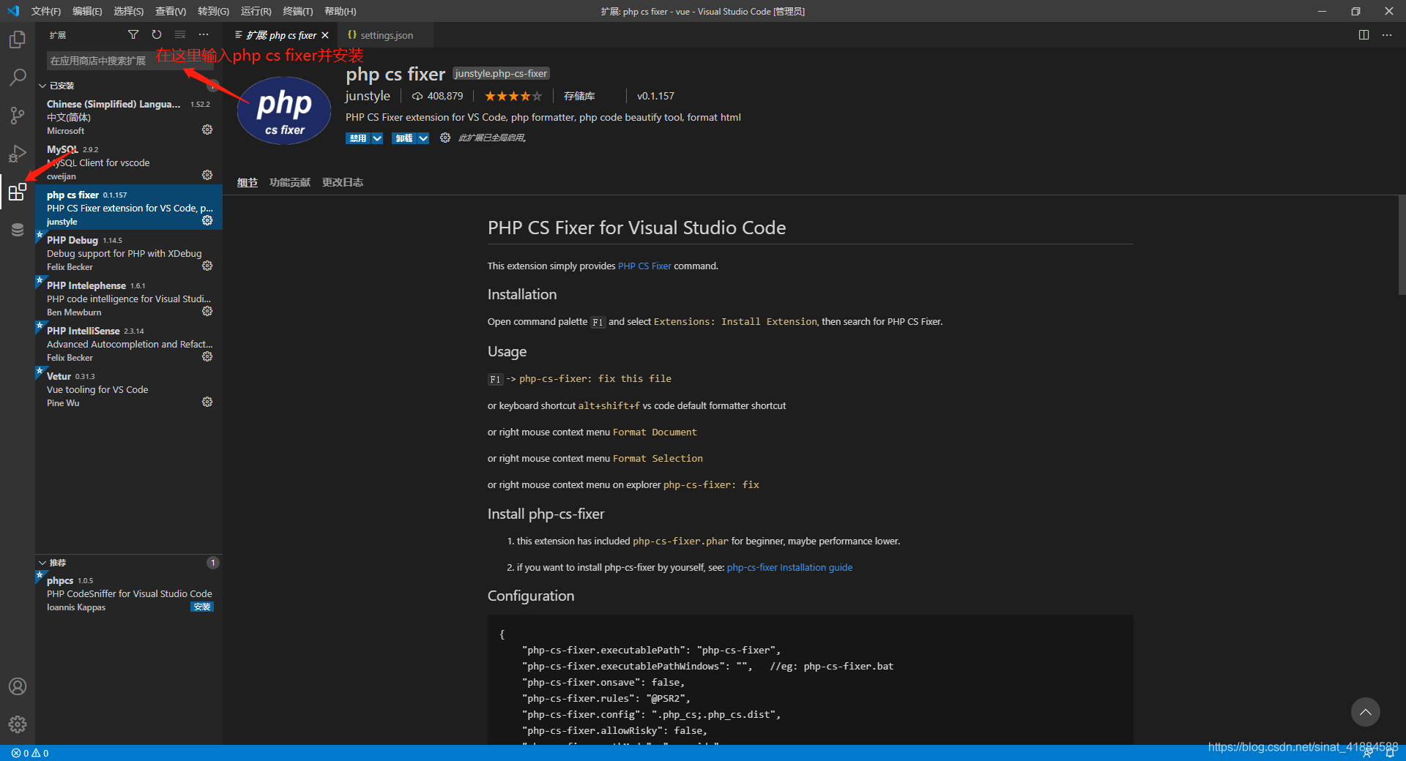Open the Repository (存储库) link

[x=579, y=96]
